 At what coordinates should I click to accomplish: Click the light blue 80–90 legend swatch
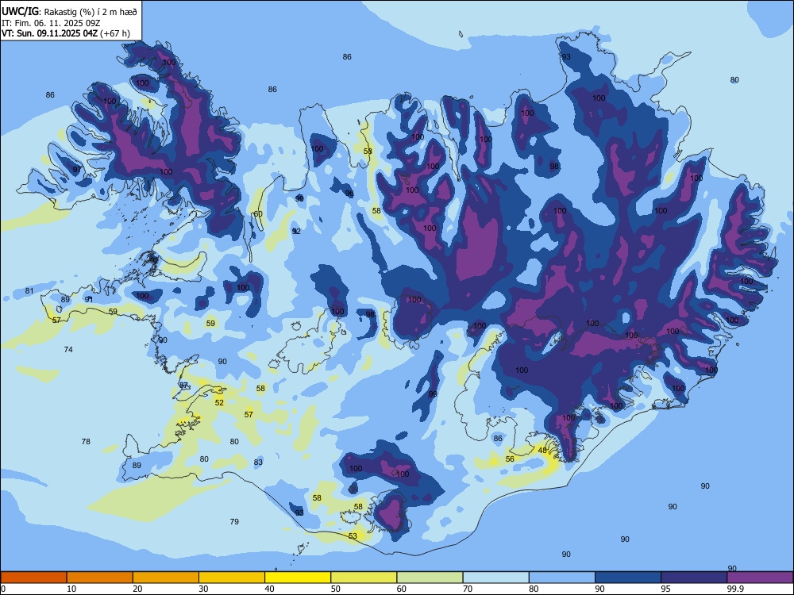coord(562,578)
